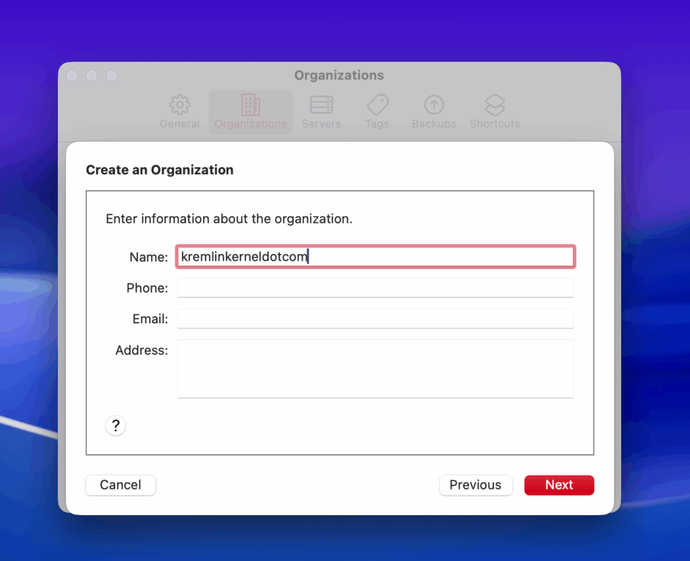Switch to the Tags icon
The image size is (690, 561).
pyautogui.click(x=377, y=105)
